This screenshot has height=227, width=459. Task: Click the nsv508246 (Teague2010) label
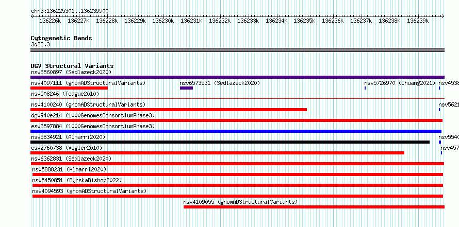click(x=65, y=94)
